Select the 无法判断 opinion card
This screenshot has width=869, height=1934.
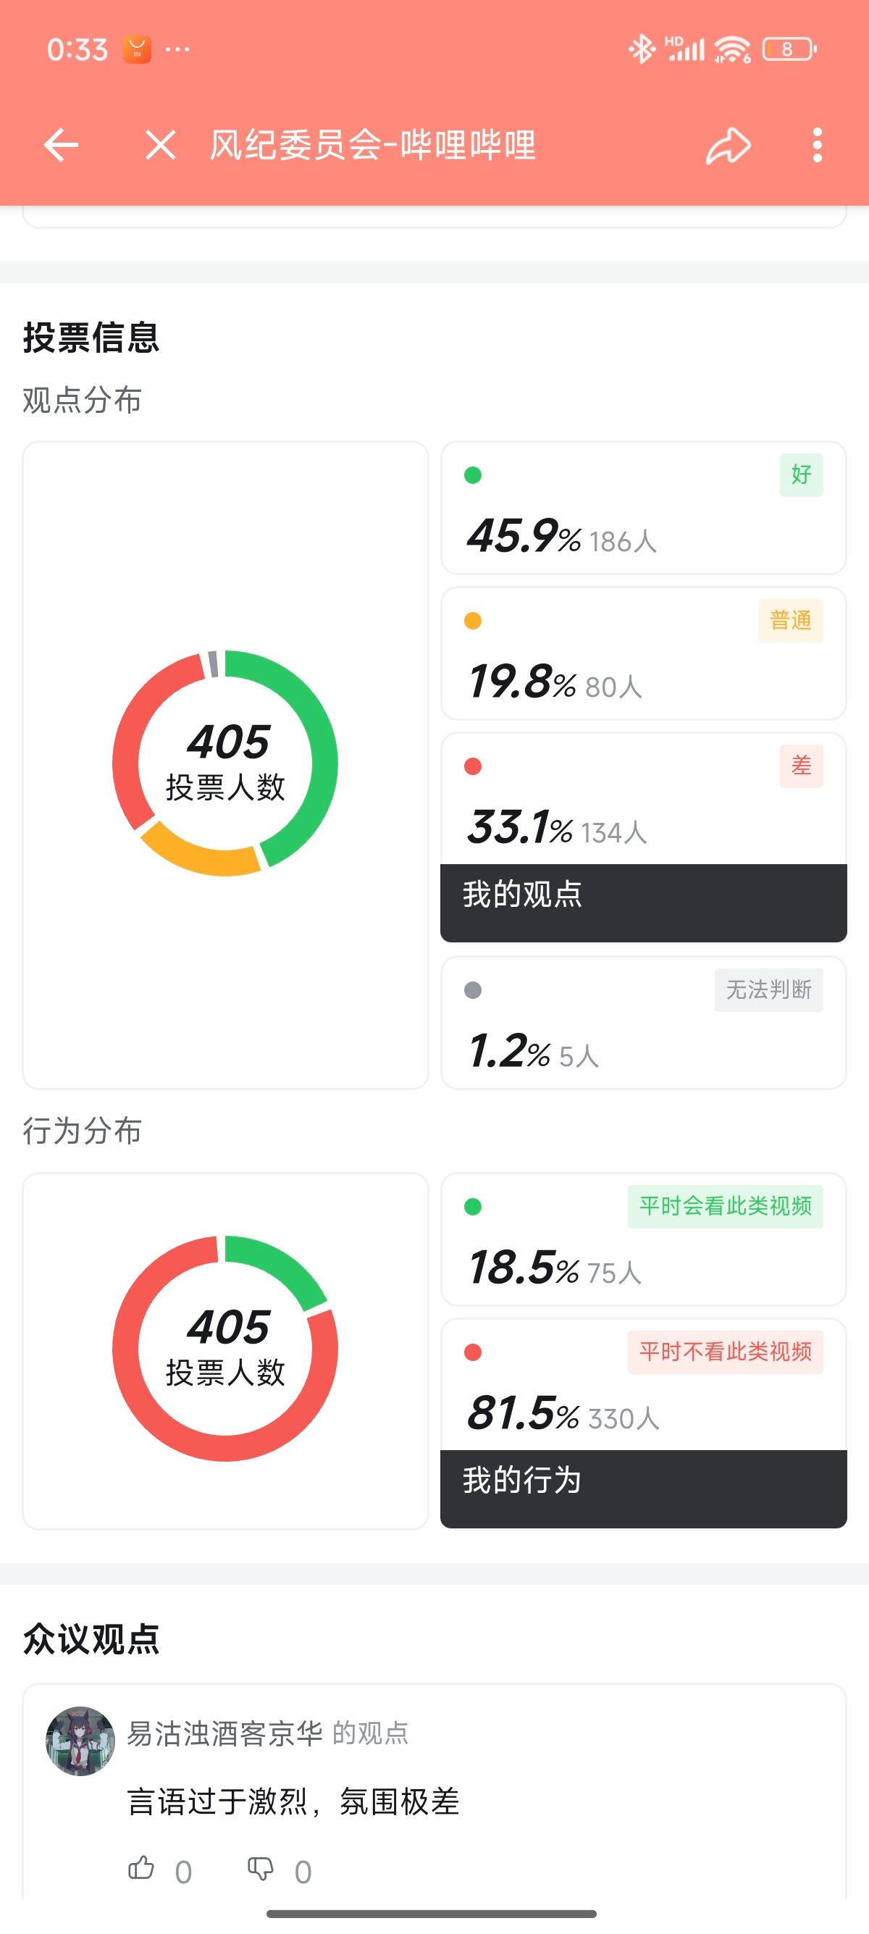643,1022
